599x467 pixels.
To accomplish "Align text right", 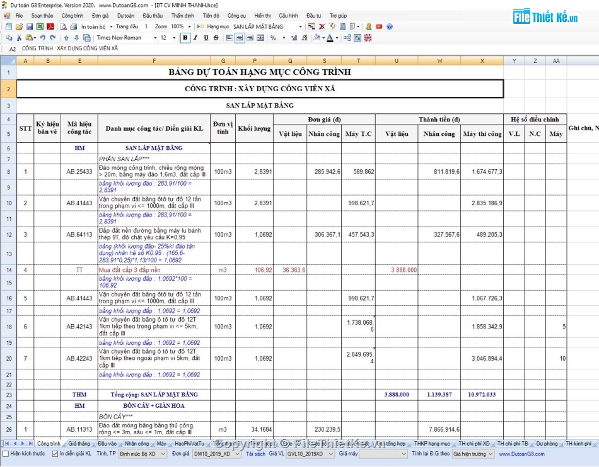I will pos(250,38).
